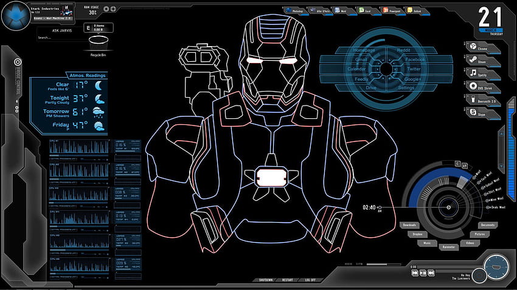Open Homepage from the circular link menu
517x290 pixels.
coord(364,50)
